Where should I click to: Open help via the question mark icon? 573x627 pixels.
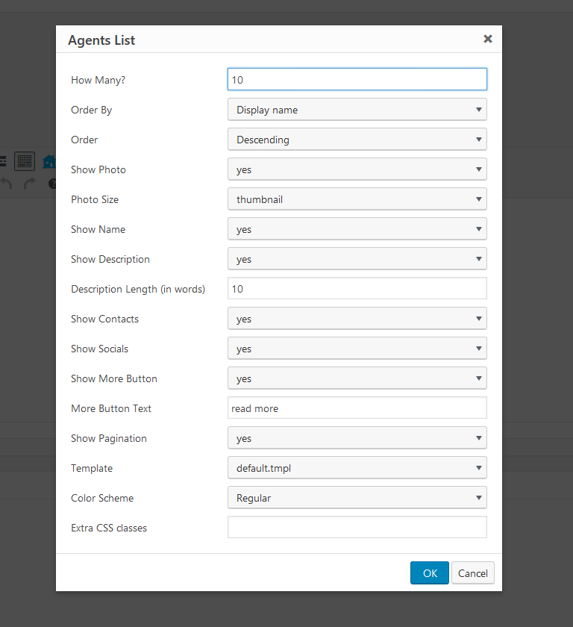coord(52,184)
